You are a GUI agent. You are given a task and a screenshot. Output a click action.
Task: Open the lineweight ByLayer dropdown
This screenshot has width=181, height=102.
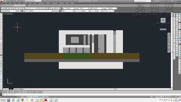point(97,11)
